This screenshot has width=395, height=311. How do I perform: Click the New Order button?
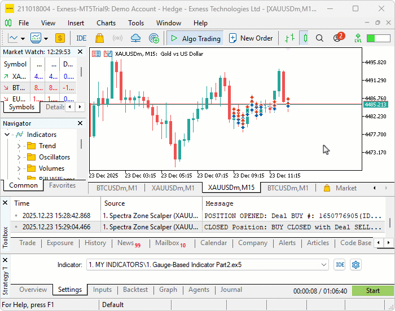251,38
